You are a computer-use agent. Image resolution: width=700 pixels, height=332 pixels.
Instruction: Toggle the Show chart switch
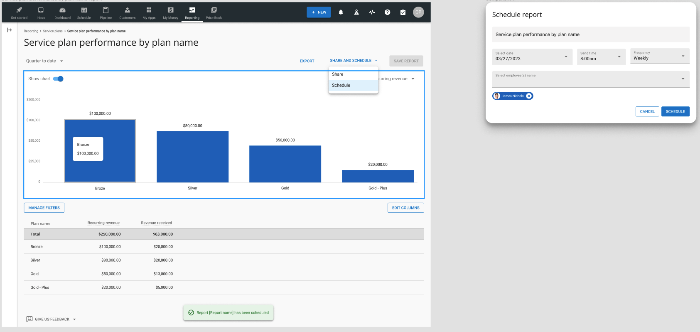(x=59, y=79)
